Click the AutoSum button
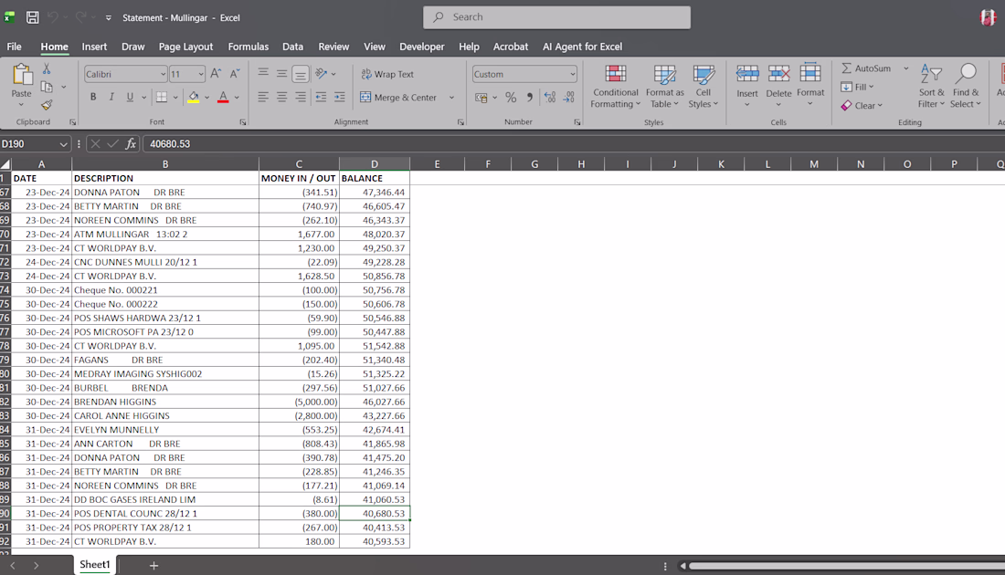The image size is (1005, 575). coord(865,68)
